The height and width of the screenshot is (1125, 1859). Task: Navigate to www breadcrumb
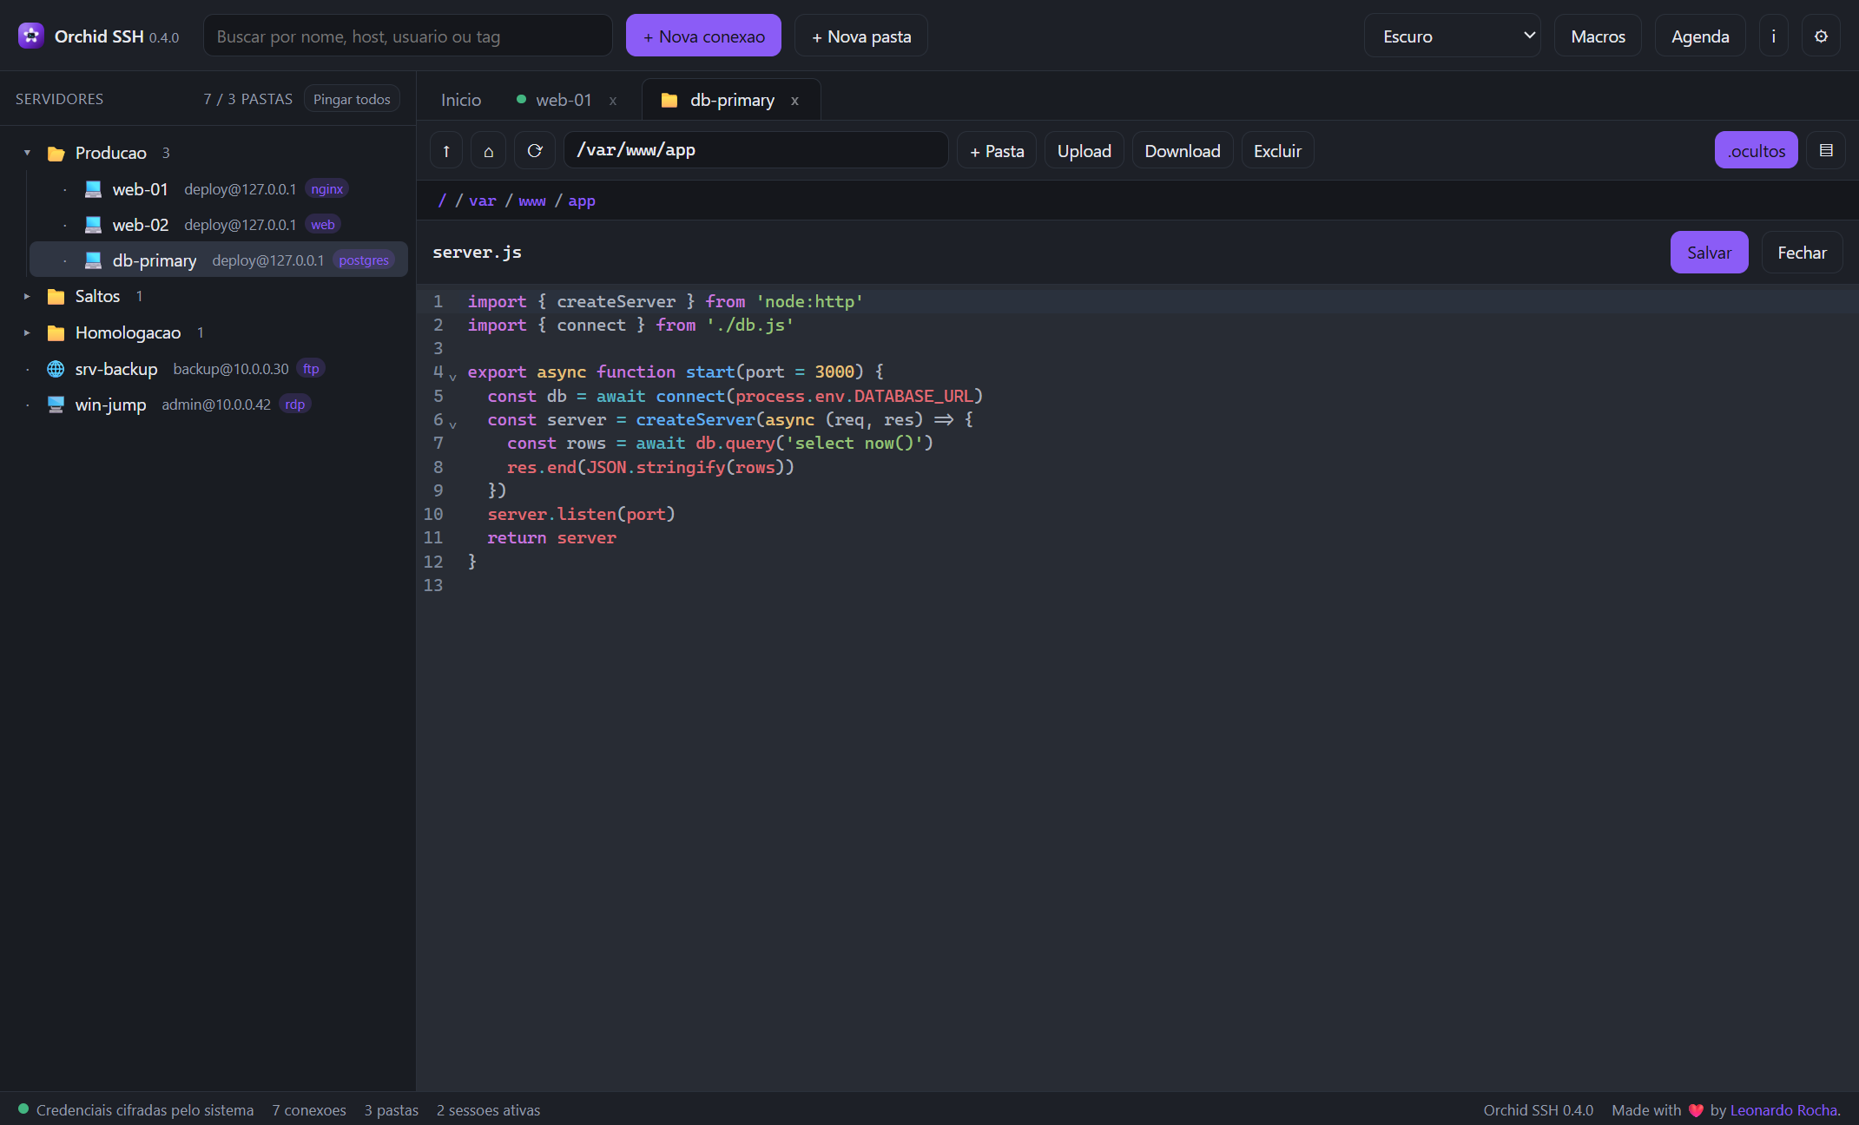(x=532, y=201)
